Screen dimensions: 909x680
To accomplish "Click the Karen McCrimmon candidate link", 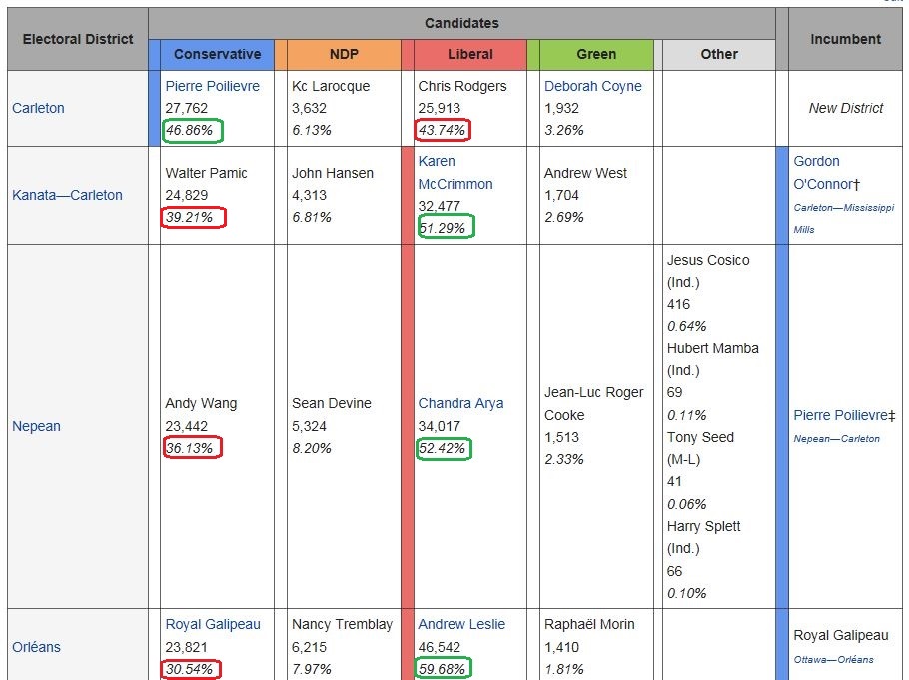I will click(x=454, y=172).
